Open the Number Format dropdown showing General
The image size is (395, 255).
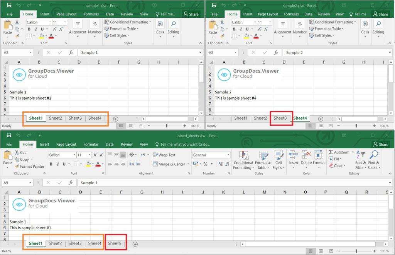[x=211, y=155]
